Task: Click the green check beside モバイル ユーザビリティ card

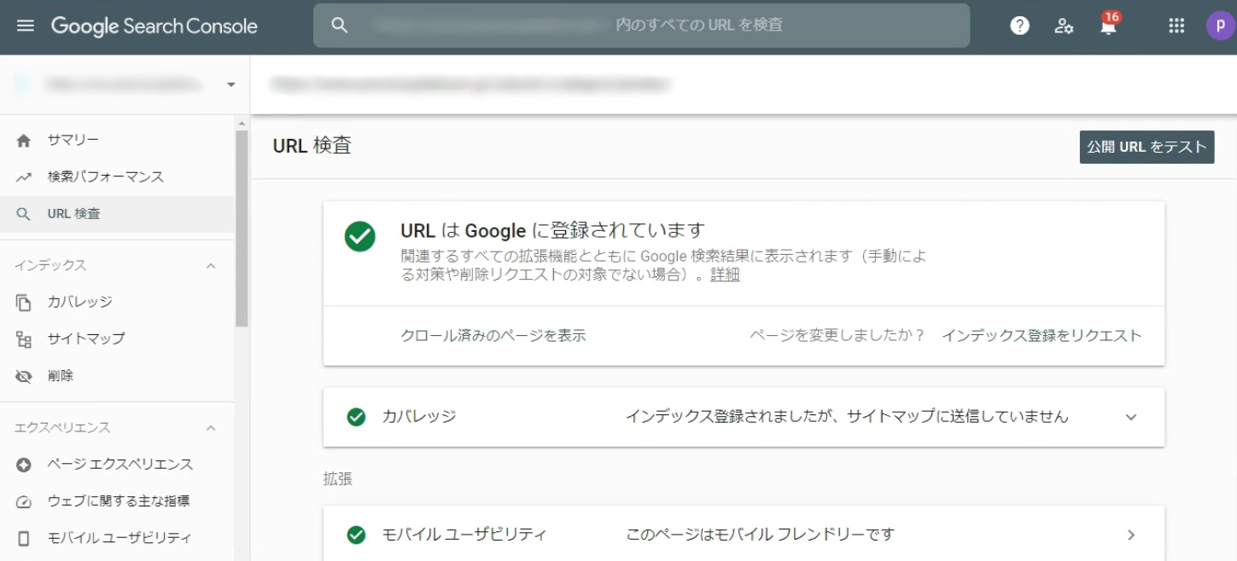Action: pos(357,535)
